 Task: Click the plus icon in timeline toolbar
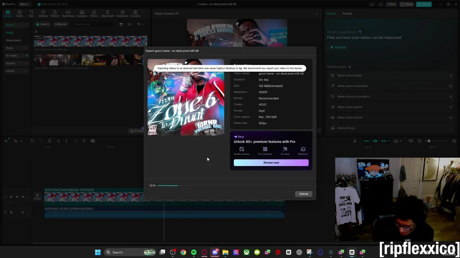click(6, 141)
